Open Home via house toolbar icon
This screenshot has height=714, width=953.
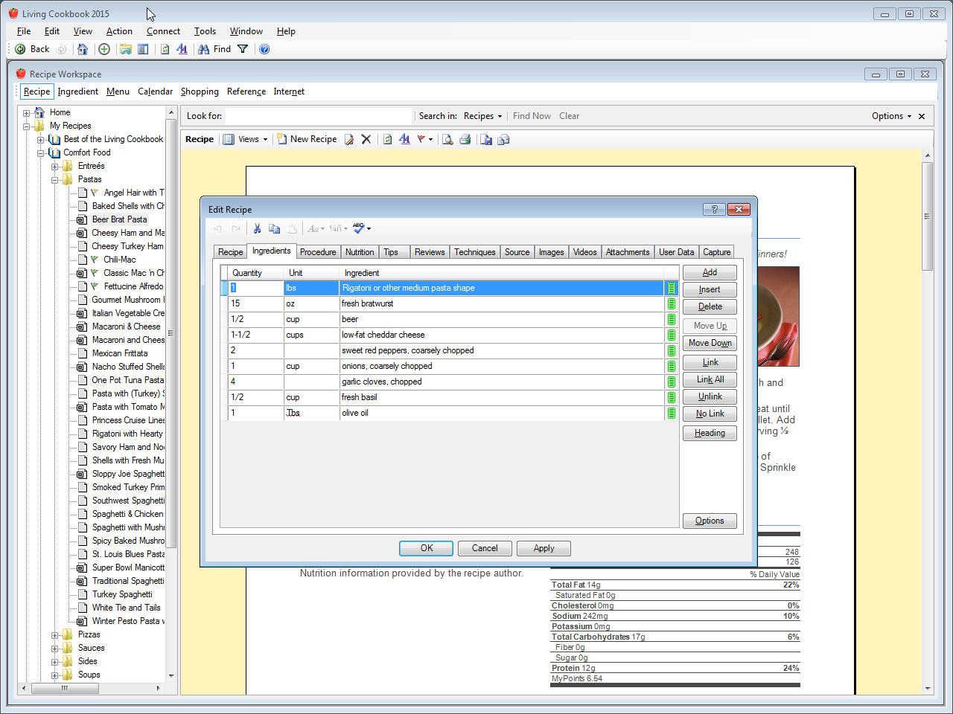click(83, 49)
